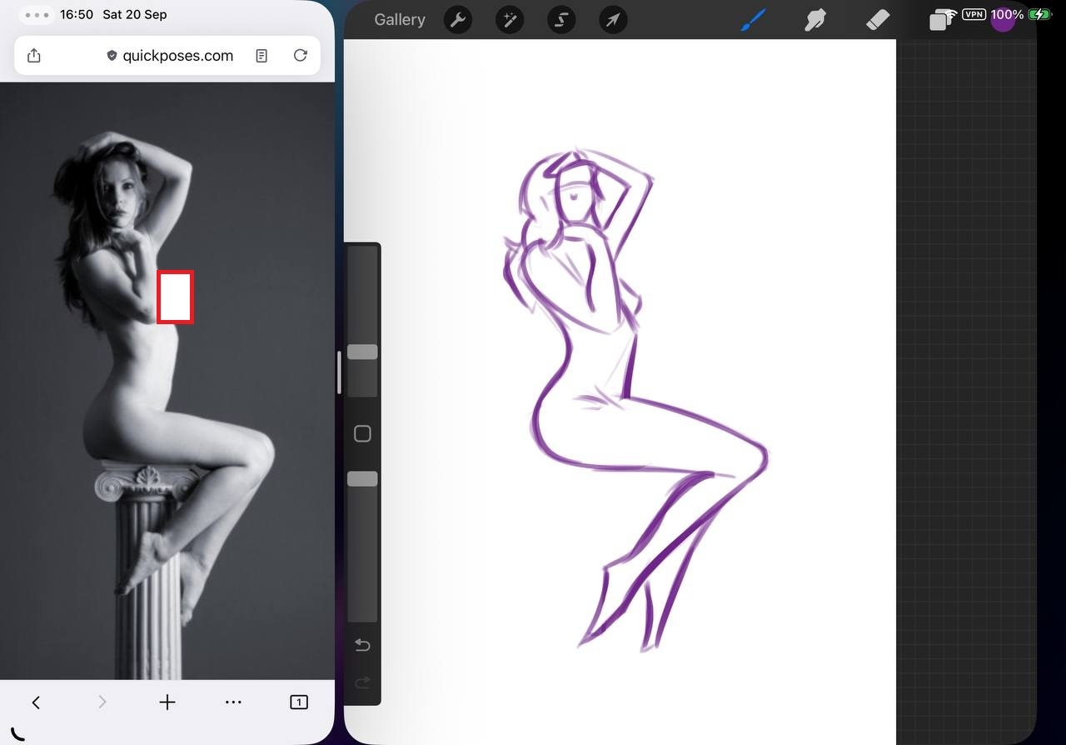This screenshot has height=745, width=1066.
Task: Activate the Transform arrow tool
Action: (613, 19)
